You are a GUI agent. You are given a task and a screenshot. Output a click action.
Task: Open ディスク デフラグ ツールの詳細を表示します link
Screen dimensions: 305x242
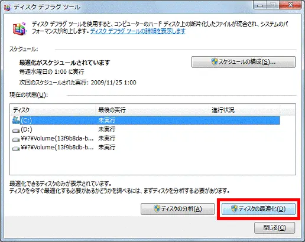(138, 31)
